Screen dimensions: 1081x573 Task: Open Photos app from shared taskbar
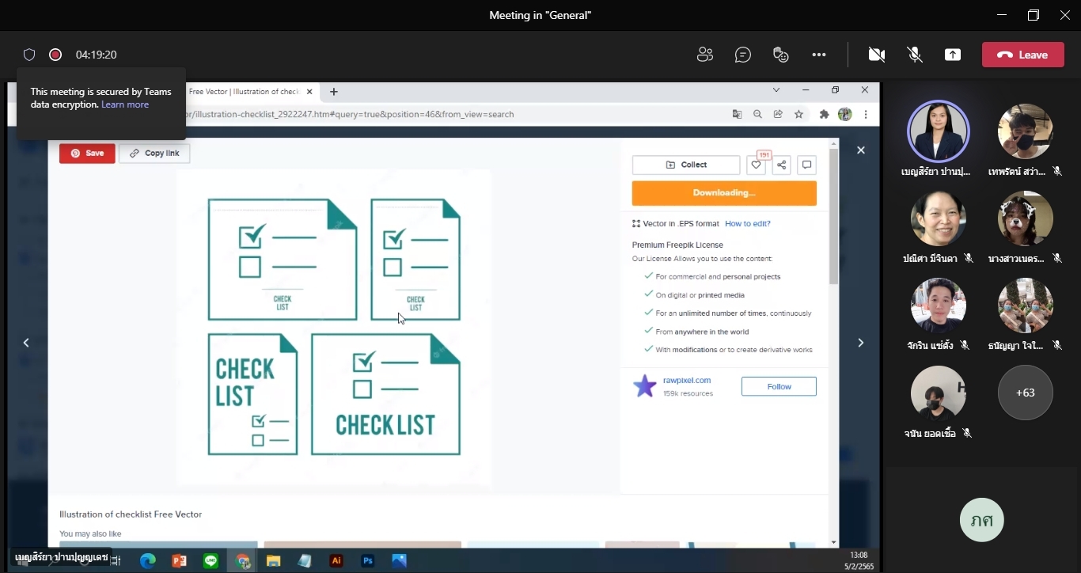point(399,561)
